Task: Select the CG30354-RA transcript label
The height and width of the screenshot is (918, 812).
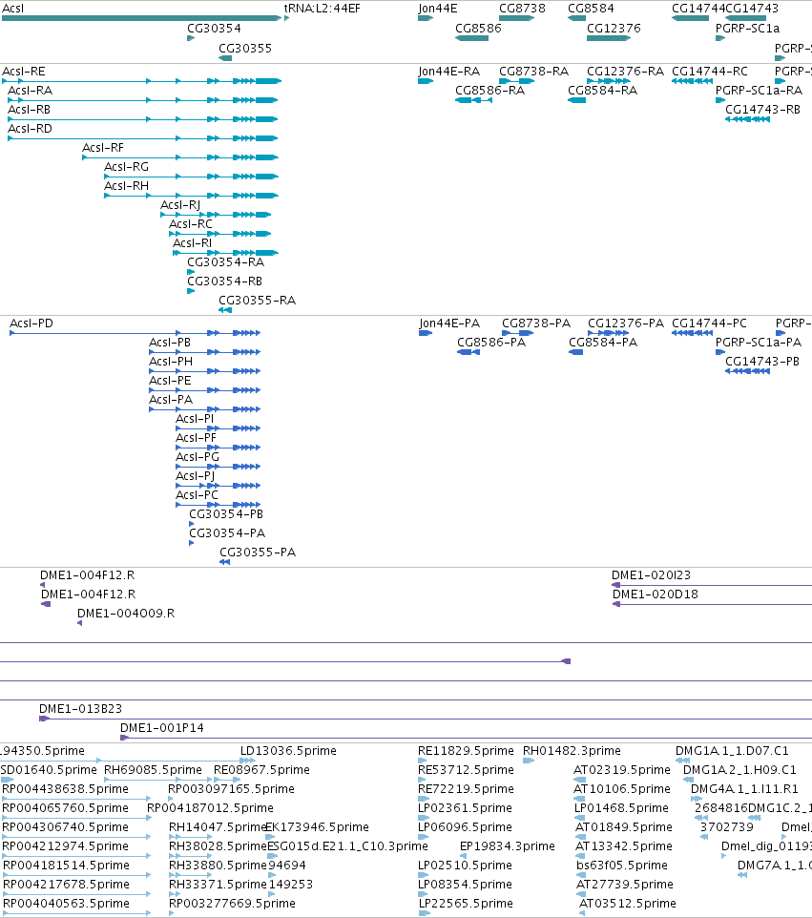Action: point(226,262)
